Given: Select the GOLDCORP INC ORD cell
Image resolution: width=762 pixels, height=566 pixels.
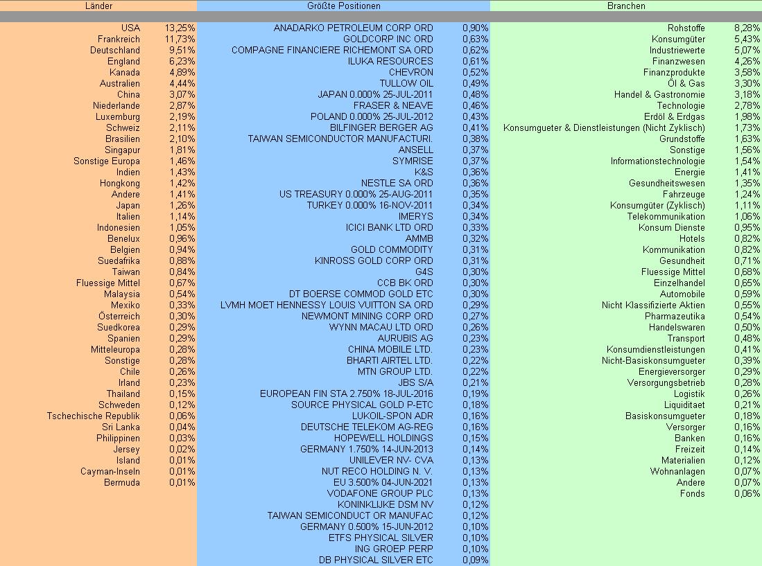Looking at the screenshot, I should [388, 39].
